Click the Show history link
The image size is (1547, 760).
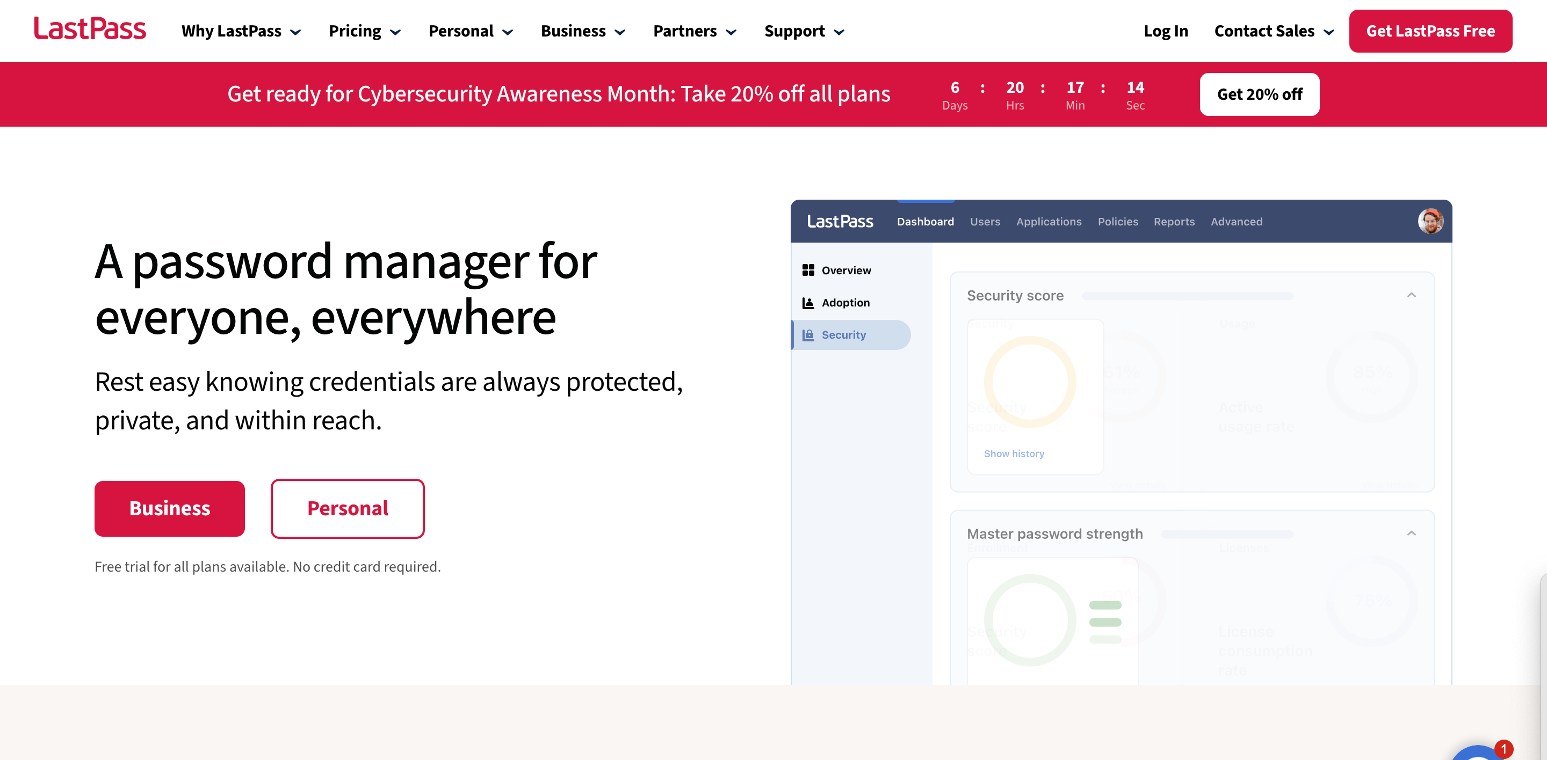click(x=1014, y=454)
